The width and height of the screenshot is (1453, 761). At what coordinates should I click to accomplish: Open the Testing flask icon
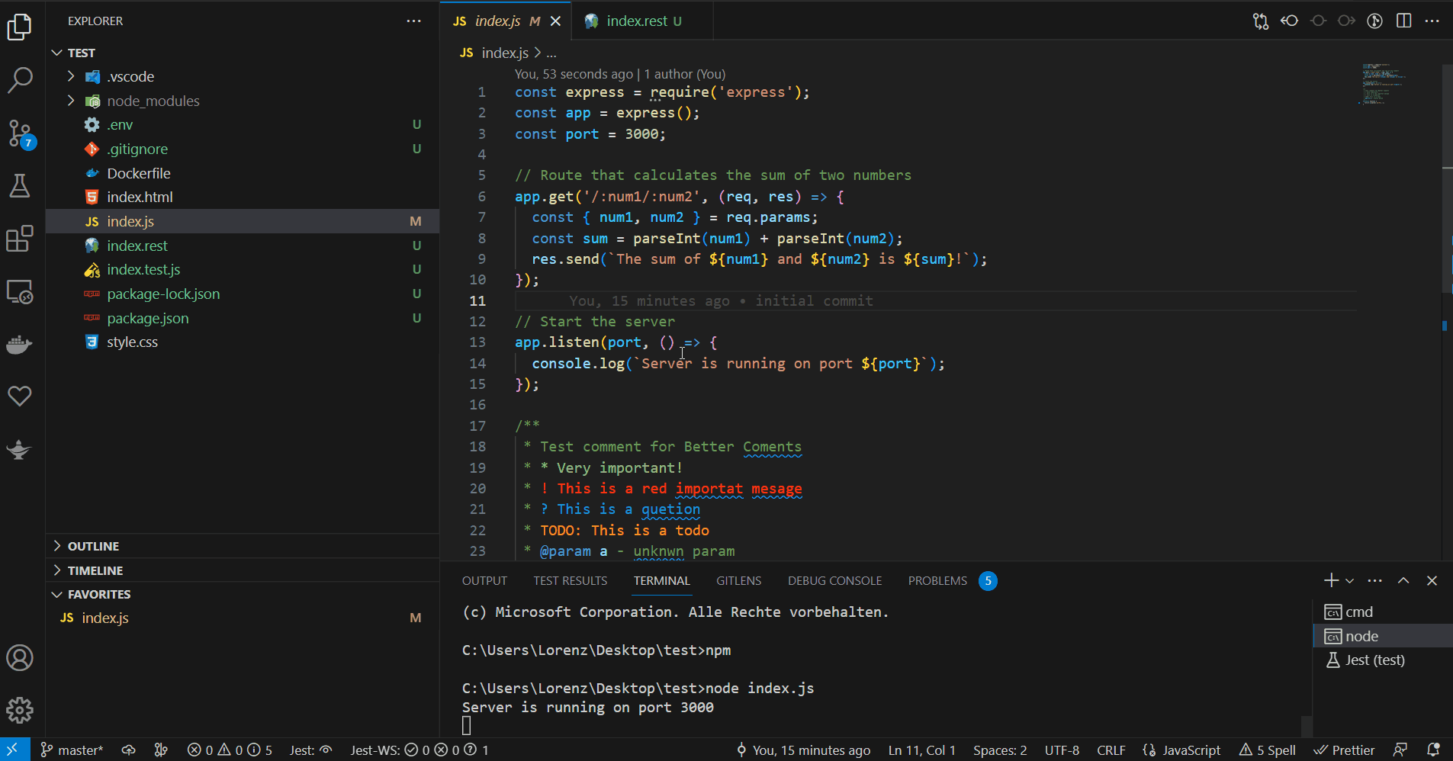(19, 186)
